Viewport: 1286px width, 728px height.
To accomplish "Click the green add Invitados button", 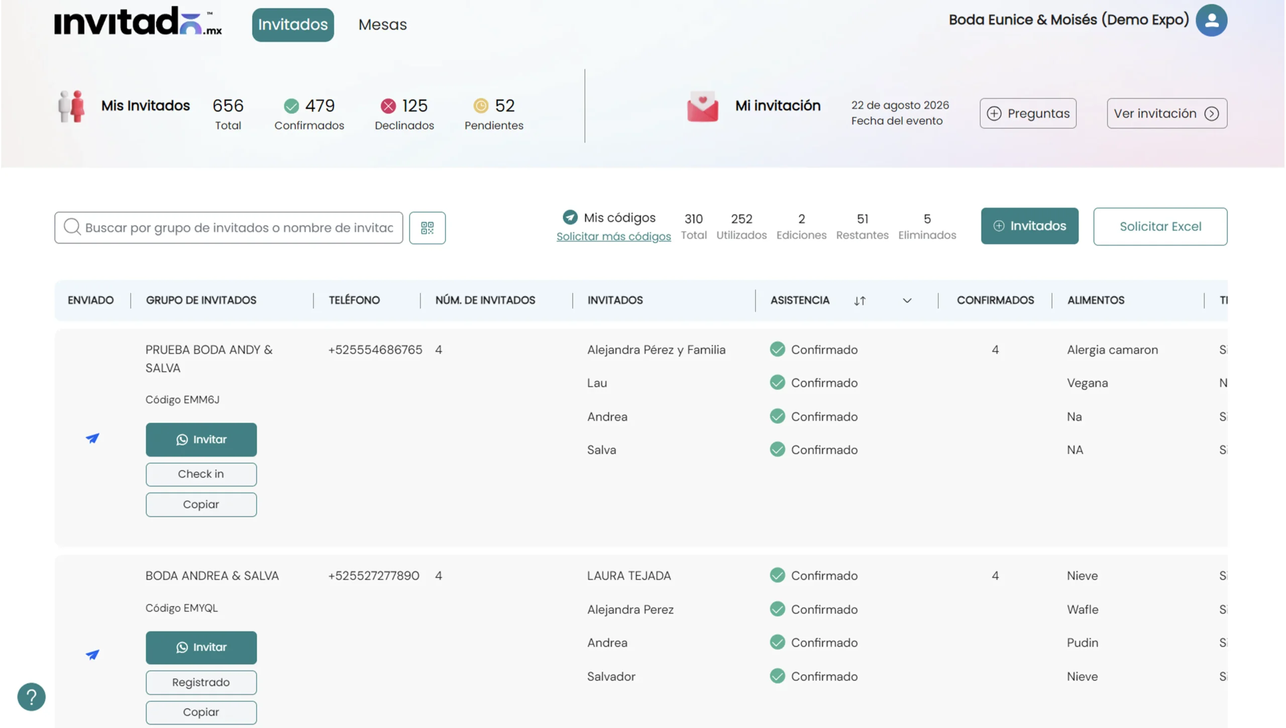I will tap(1029, 226).
